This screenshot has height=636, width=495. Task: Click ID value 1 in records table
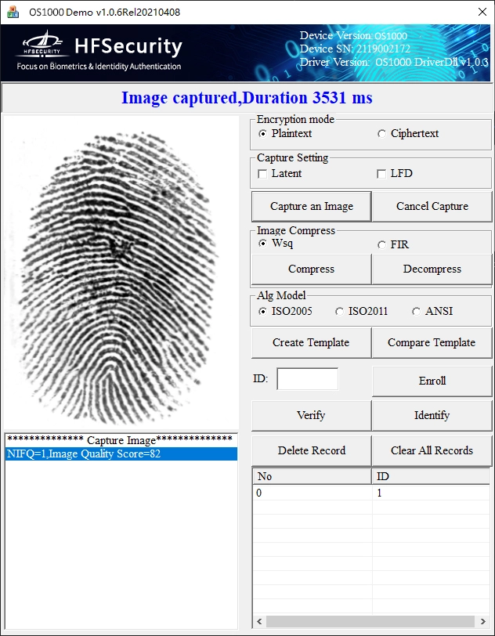(x=379, y=493)
